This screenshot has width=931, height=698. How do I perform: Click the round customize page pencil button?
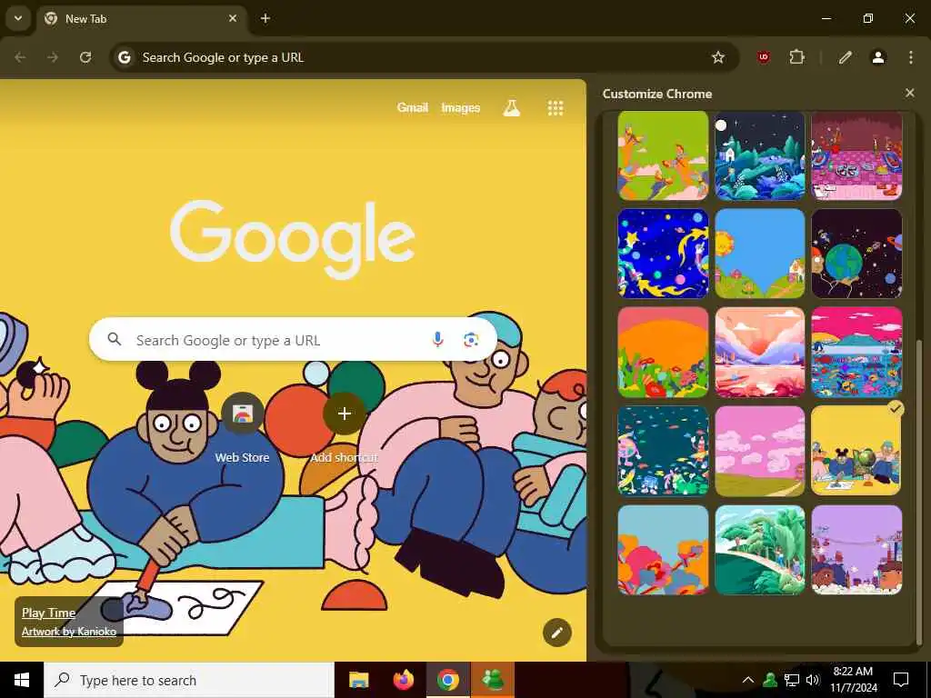557,633
